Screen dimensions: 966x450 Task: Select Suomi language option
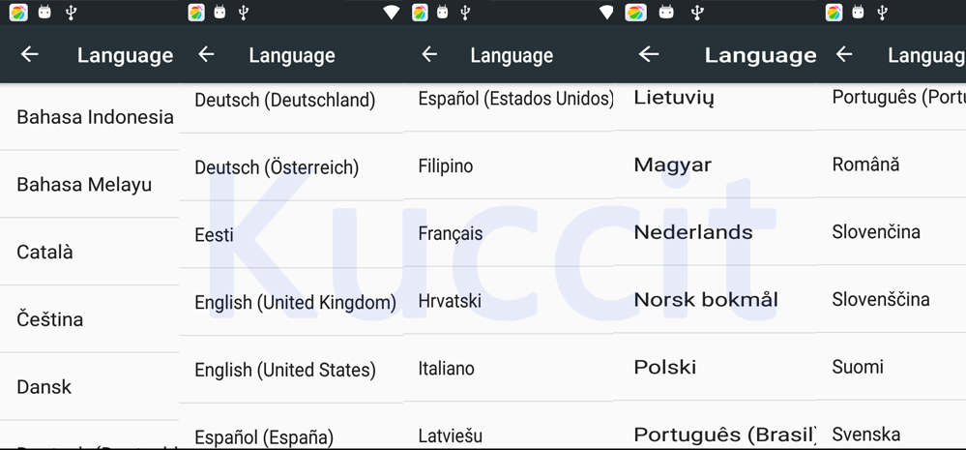(x=858, y=368)
